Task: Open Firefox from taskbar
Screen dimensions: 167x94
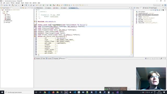Action: [53, 92]
